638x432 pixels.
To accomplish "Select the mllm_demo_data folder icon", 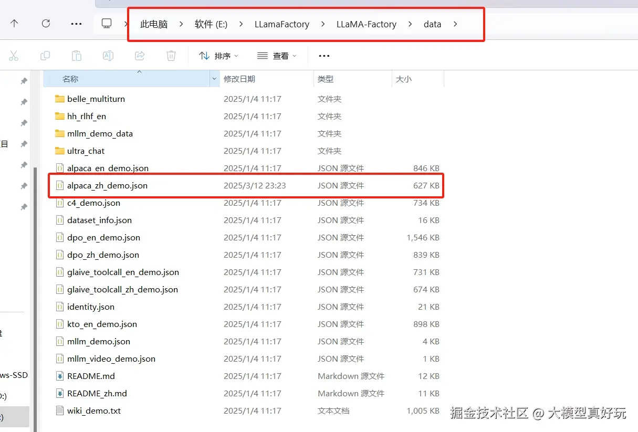I will pos(59,133).
